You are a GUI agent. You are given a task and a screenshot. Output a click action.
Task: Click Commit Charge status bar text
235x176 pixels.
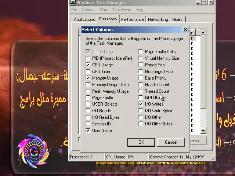tap(177, 157)
